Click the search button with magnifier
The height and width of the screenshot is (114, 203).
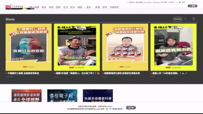[192, 6]
